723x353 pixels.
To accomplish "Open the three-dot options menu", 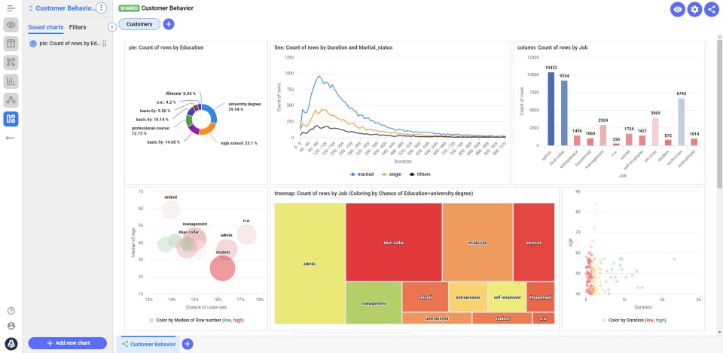I will coord(102,8).
